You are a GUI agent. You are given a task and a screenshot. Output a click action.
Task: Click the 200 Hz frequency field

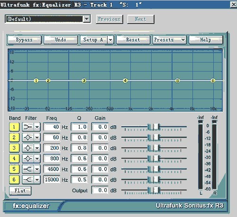click(52, 148)
